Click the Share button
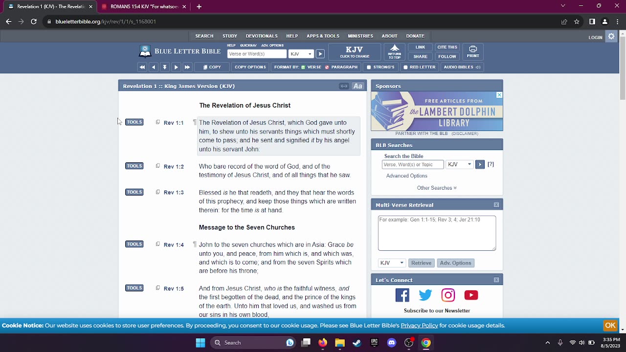 tap(421, 56)
